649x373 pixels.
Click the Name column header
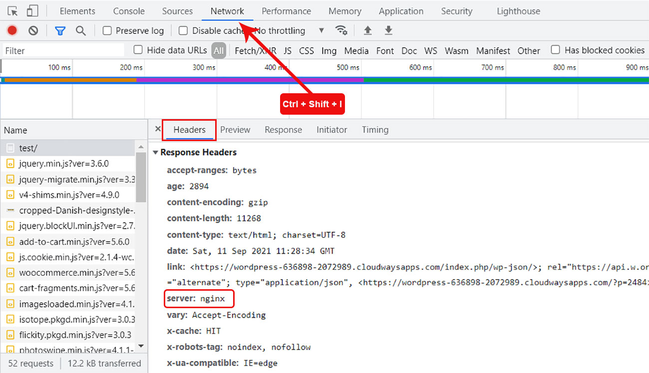coord(74,130)
